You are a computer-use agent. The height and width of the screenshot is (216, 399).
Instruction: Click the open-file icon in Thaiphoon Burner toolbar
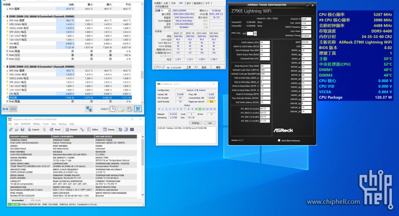17,130
